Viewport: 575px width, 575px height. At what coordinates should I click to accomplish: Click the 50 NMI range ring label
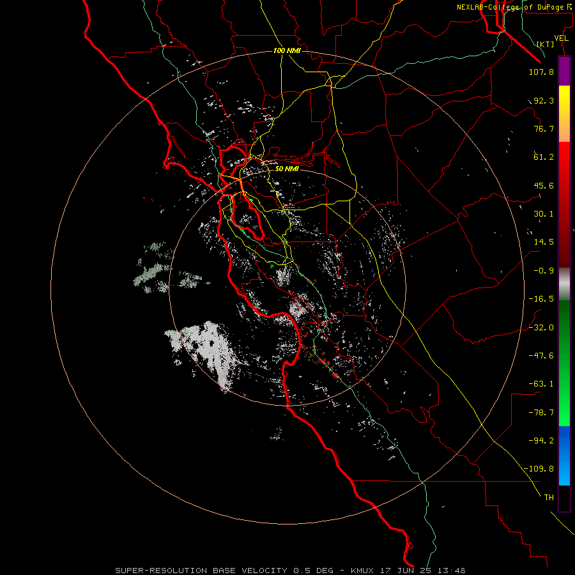click(287, 169)
